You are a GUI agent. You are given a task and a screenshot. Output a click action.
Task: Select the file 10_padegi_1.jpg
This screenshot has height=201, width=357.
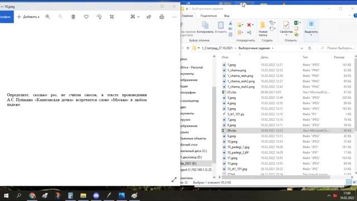point(238,147)
